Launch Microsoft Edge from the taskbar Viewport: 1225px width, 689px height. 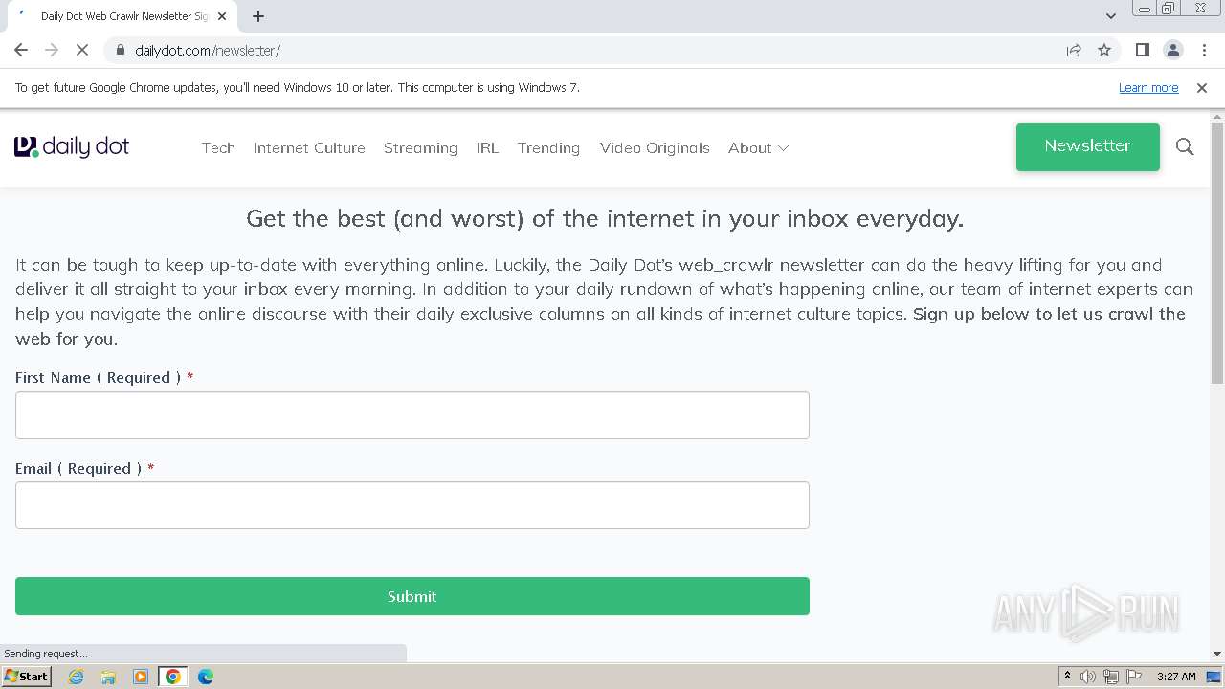pyautogui.click(x=206, y=677)
